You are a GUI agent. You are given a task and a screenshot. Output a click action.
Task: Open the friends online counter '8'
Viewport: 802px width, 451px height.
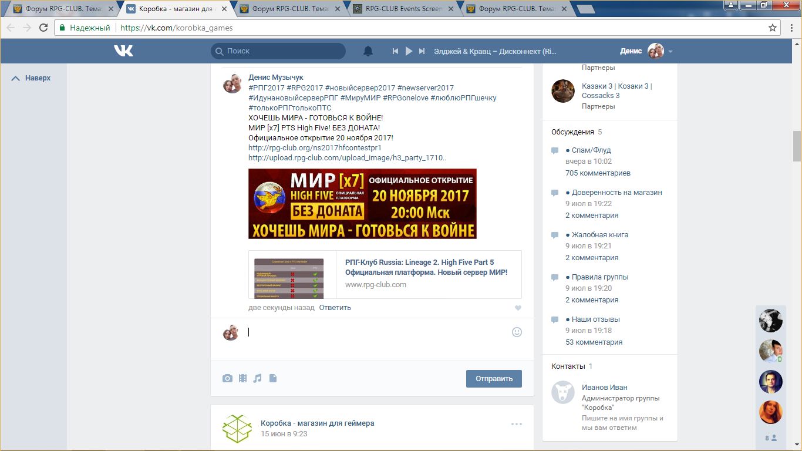(x=771, y=438)
